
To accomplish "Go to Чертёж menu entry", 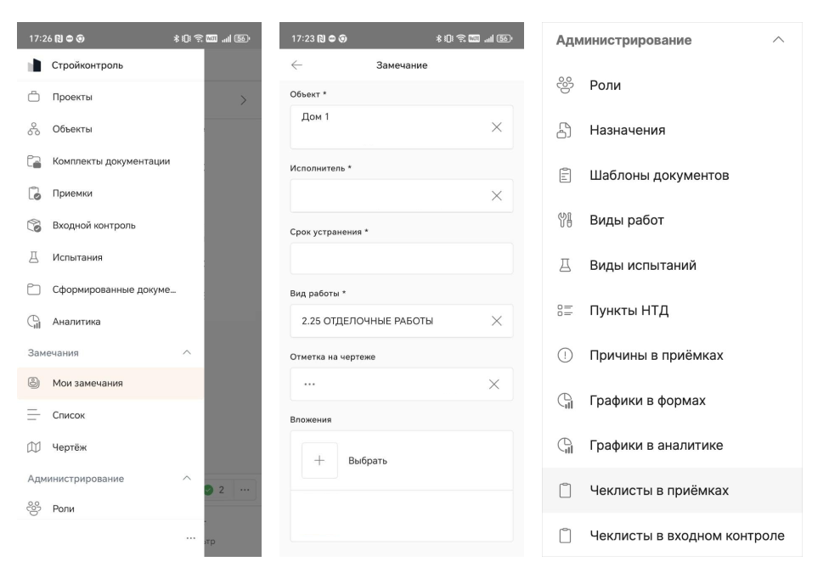I will 70,447.
